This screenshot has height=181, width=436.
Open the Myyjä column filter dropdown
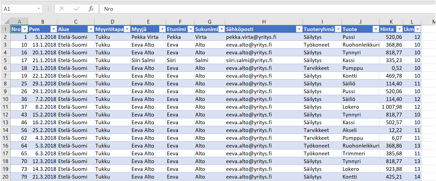pos(162,29)
